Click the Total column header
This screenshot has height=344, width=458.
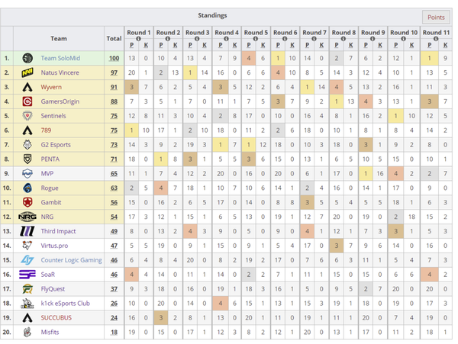[x=114, y=38]
